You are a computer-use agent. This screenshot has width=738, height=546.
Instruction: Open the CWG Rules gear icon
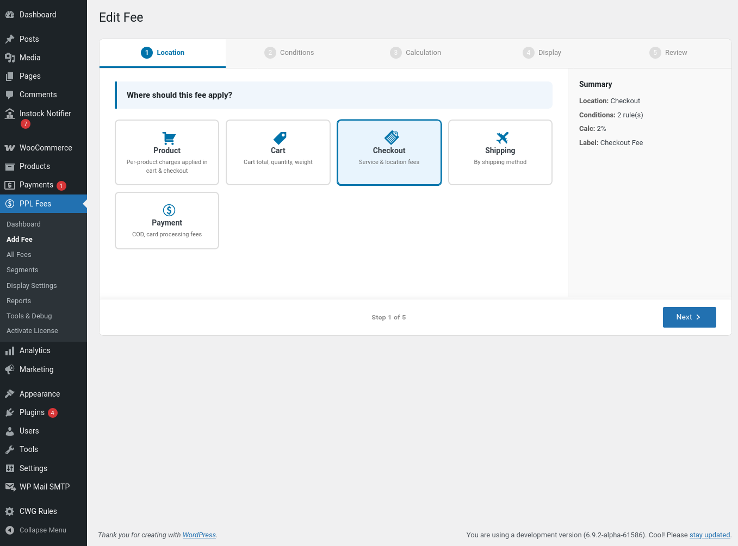pyautogui.click(x=10, y=511)
